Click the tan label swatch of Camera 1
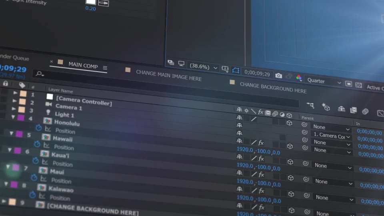Viewport: 384px width, 216px height. (22, 101)
